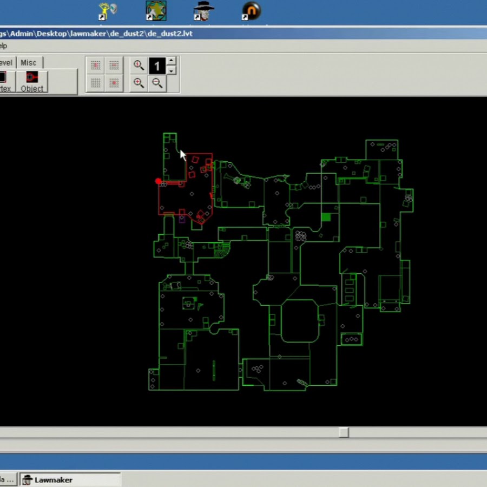Click the small purple square on the map

click(x=182, y=220)
